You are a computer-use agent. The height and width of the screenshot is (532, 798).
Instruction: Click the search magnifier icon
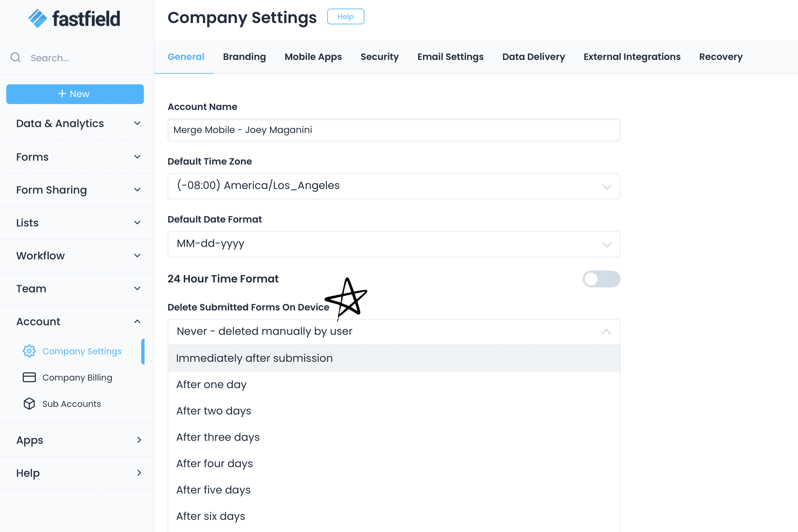coord(15,57)
